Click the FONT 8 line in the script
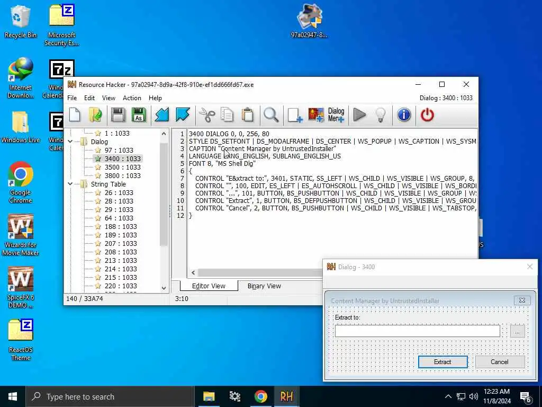The height and width of the screenshot is (407, 542). [222, 164]
